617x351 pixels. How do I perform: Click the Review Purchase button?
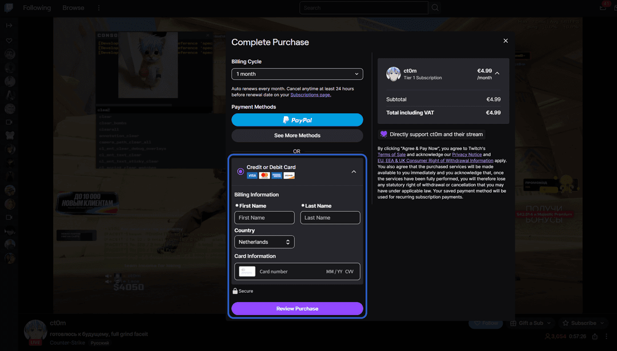[x=297, y=309]
